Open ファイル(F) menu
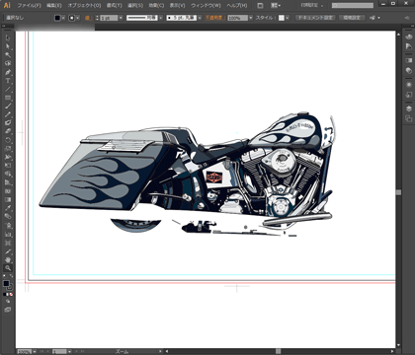 pos(30,6)
